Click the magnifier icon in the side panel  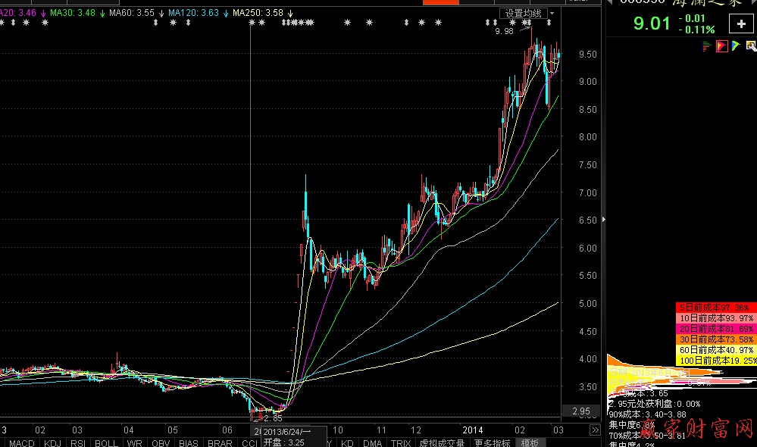pyautogui.click(x=750, y=46)
